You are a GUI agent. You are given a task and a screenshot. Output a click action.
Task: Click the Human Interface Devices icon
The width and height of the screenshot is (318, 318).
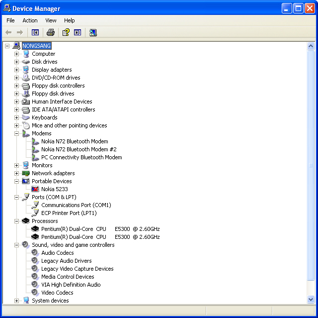click(26, 102)
